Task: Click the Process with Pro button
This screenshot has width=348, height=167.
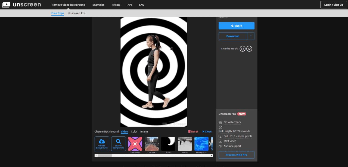Action: coord(236,155)
